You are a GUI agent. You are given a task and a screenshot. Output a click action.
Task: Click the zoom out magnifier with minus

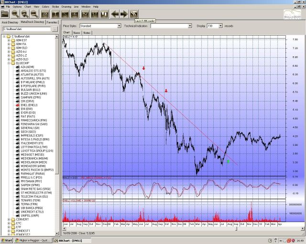(34, 14)
